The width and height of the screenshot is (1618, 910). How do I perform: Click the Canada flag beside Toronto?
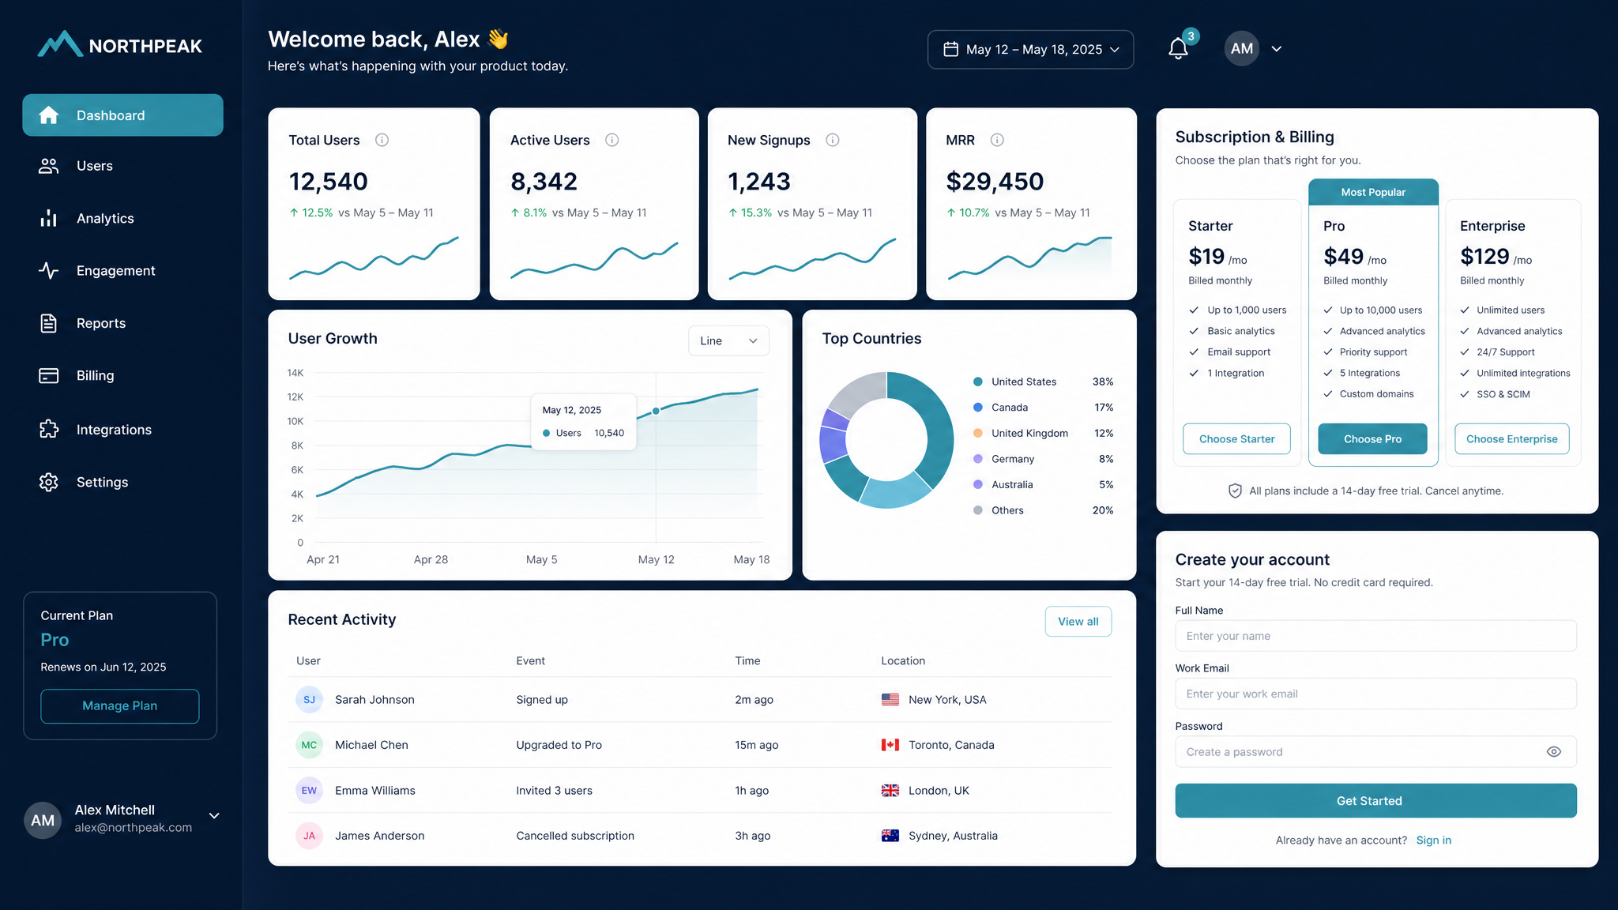coord(890,745)
